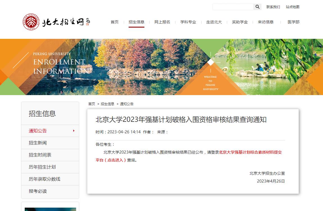Open 学科专业 navigation item

pos(188,22)
